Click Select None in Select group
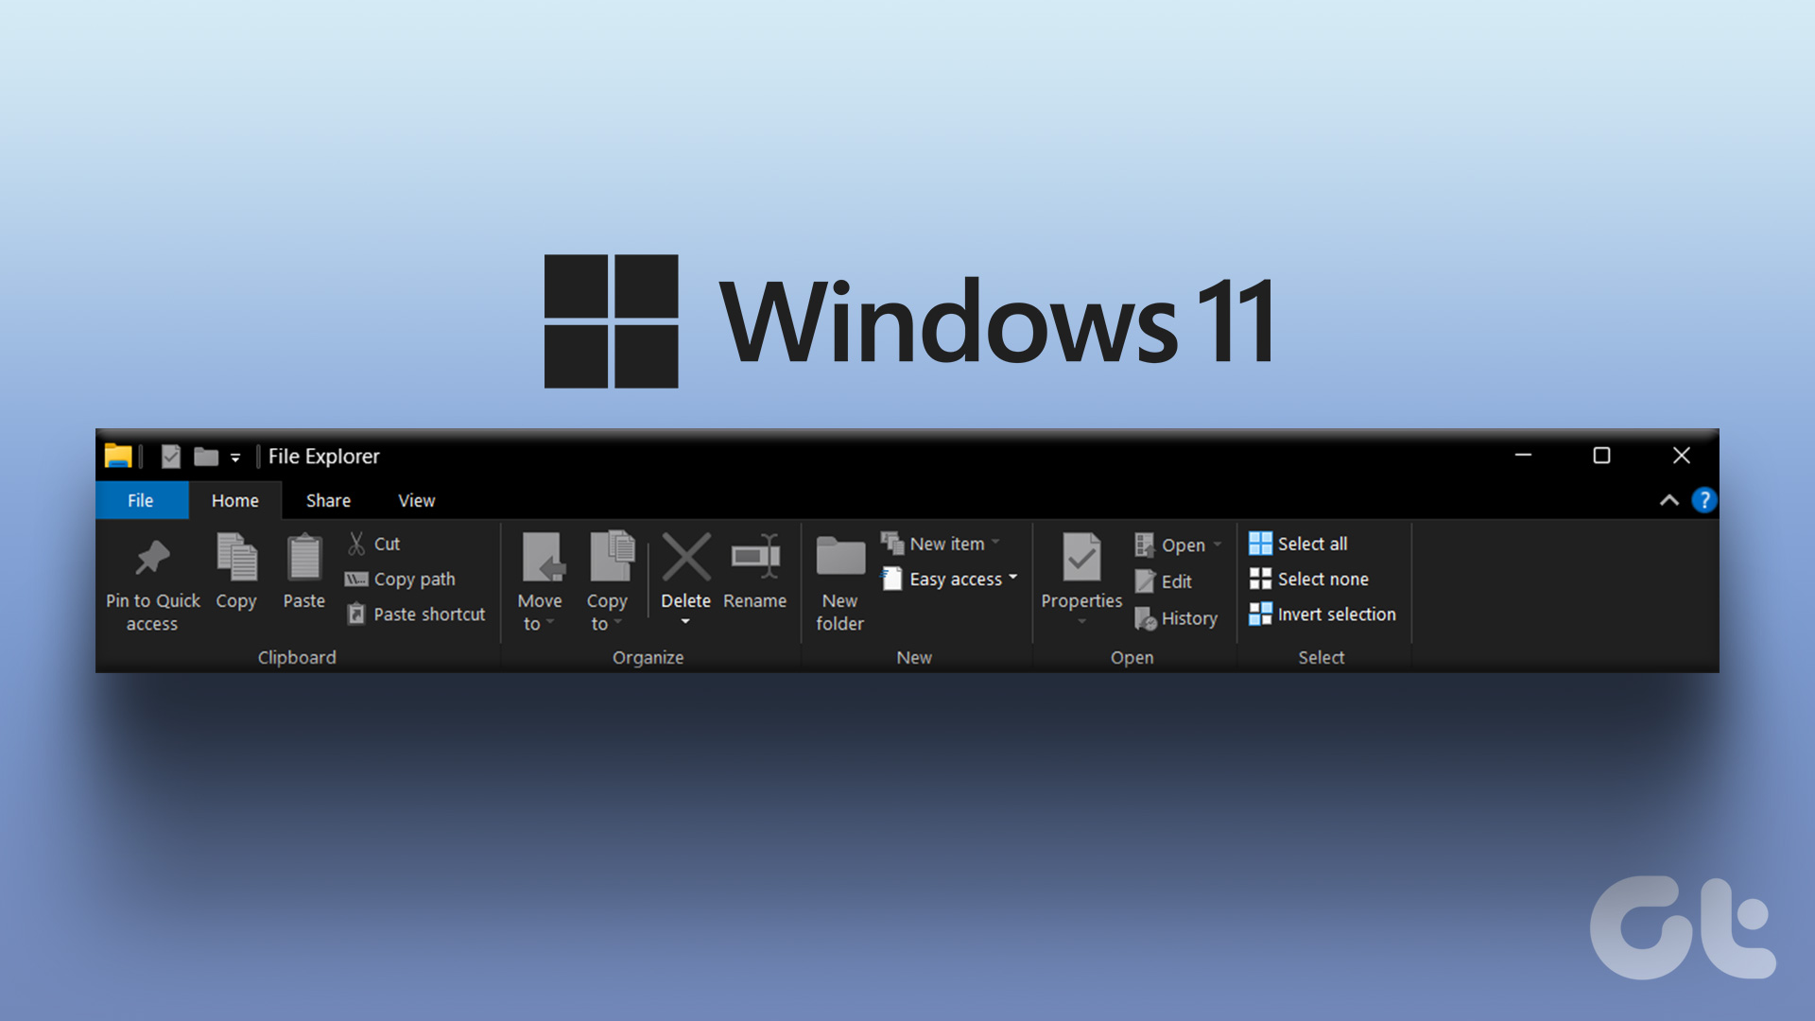Image resolution: width=1815 pixels, height=1021 pixels. pos(1319,579)
